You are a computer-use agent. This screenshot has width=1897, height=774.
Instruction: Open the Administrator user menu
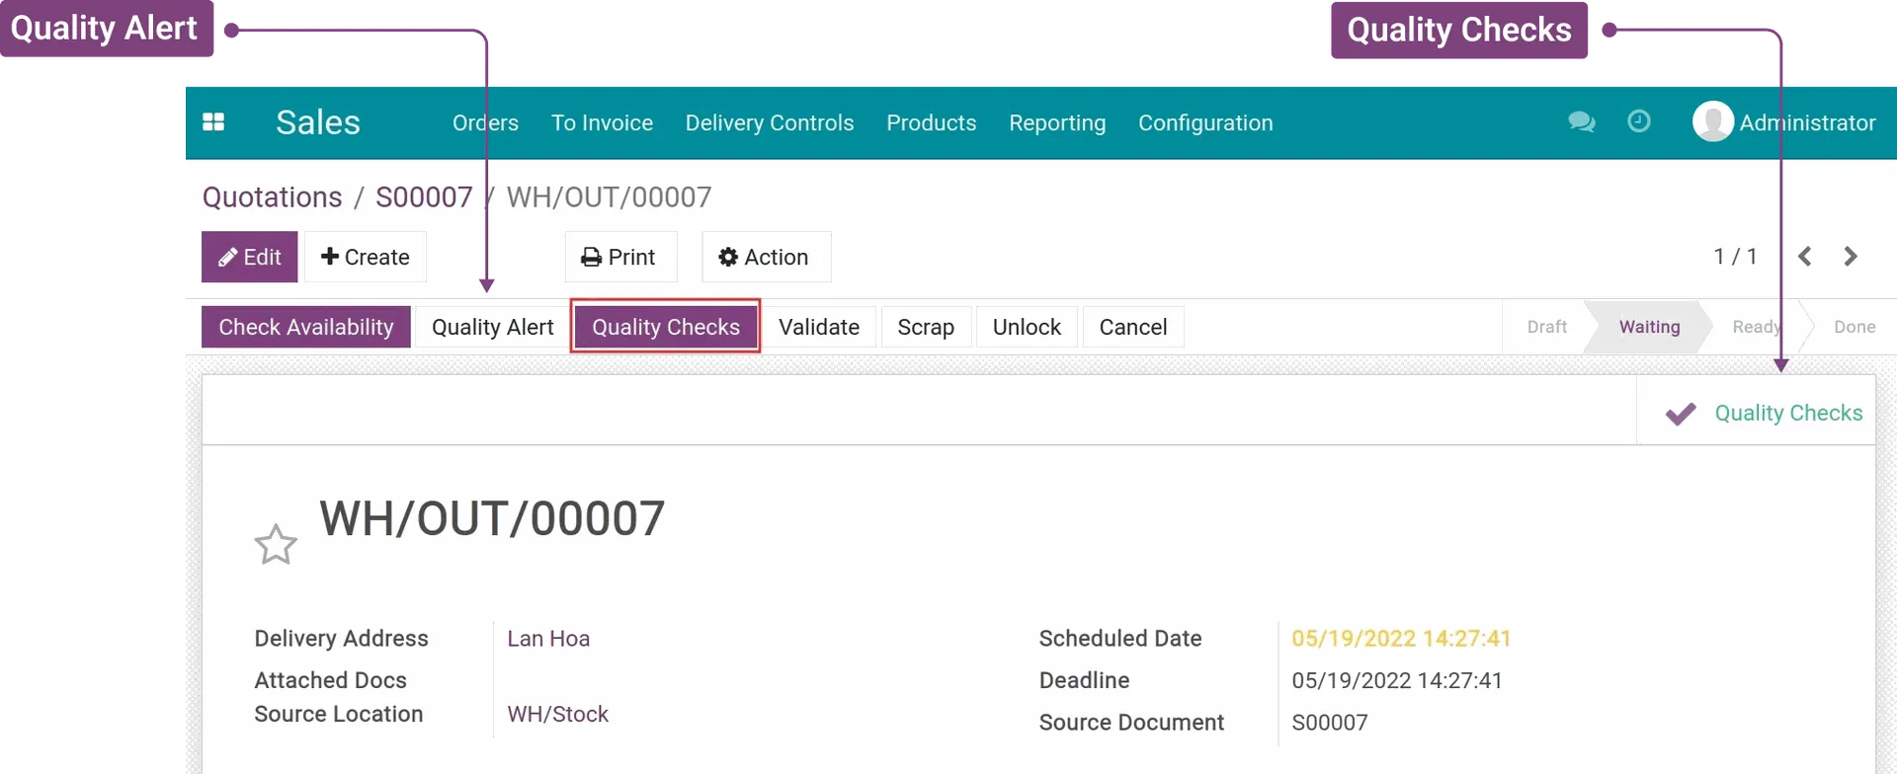click(x=1784, y=122)
